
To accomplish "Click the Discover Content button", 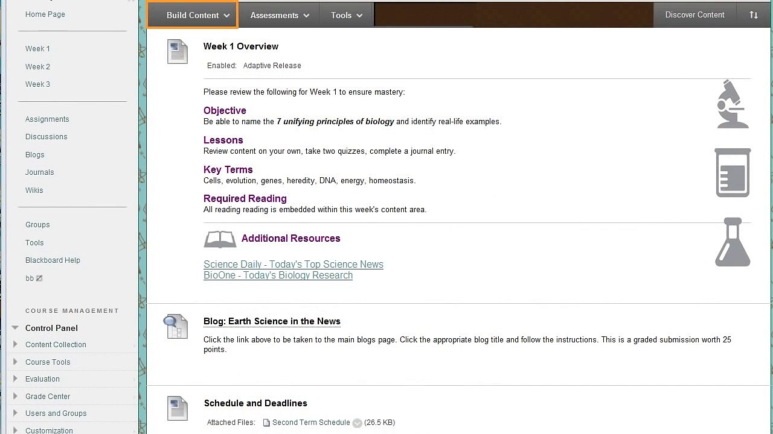I will coord(694,15).
